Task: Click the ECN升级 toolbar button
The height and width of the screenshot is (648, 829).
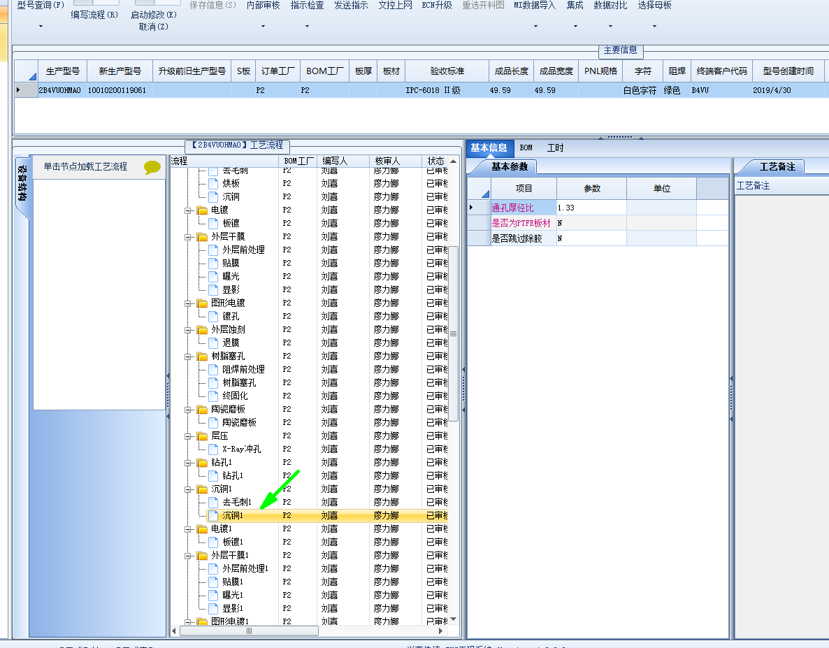Action: coord(437,6)
